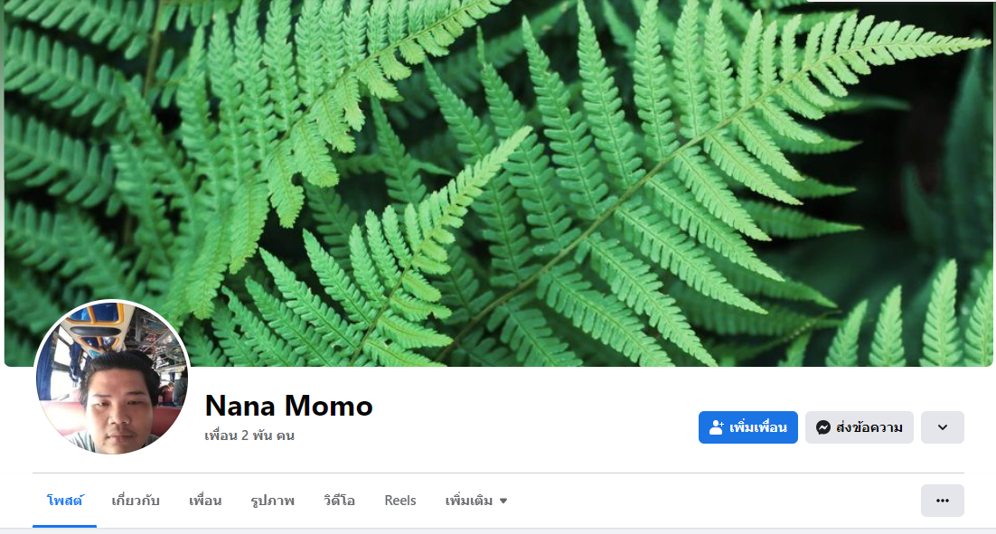The width and height of the screenshot is (996, 534).
Task: Open the circular profile picture
Action: pyautogui.click(x=112, y=378)
